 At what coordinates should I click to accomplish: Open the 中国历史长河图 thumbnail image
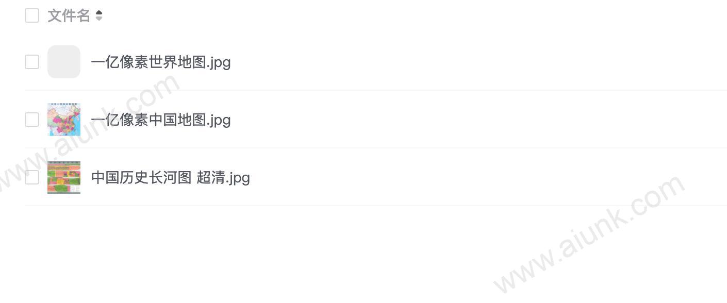click(x=64, y=177)
